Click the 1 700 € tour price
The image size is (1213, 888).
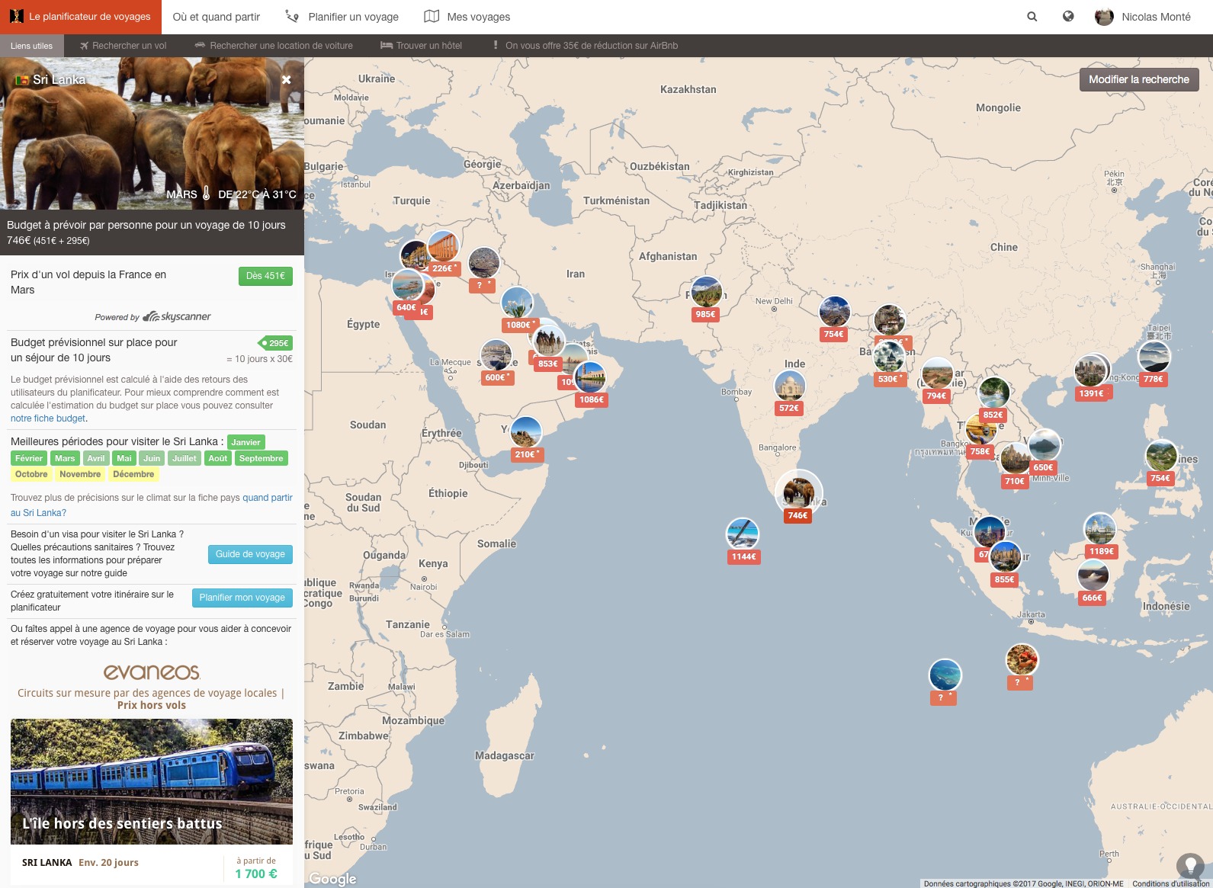pyautogui.click(x=256, y=874)
